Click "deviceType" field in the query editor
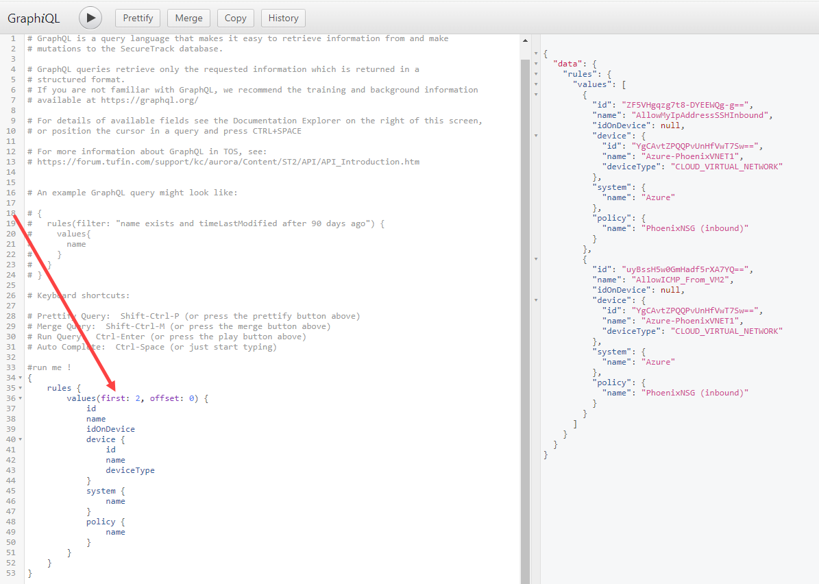The image size is (819, 584). 130,470
